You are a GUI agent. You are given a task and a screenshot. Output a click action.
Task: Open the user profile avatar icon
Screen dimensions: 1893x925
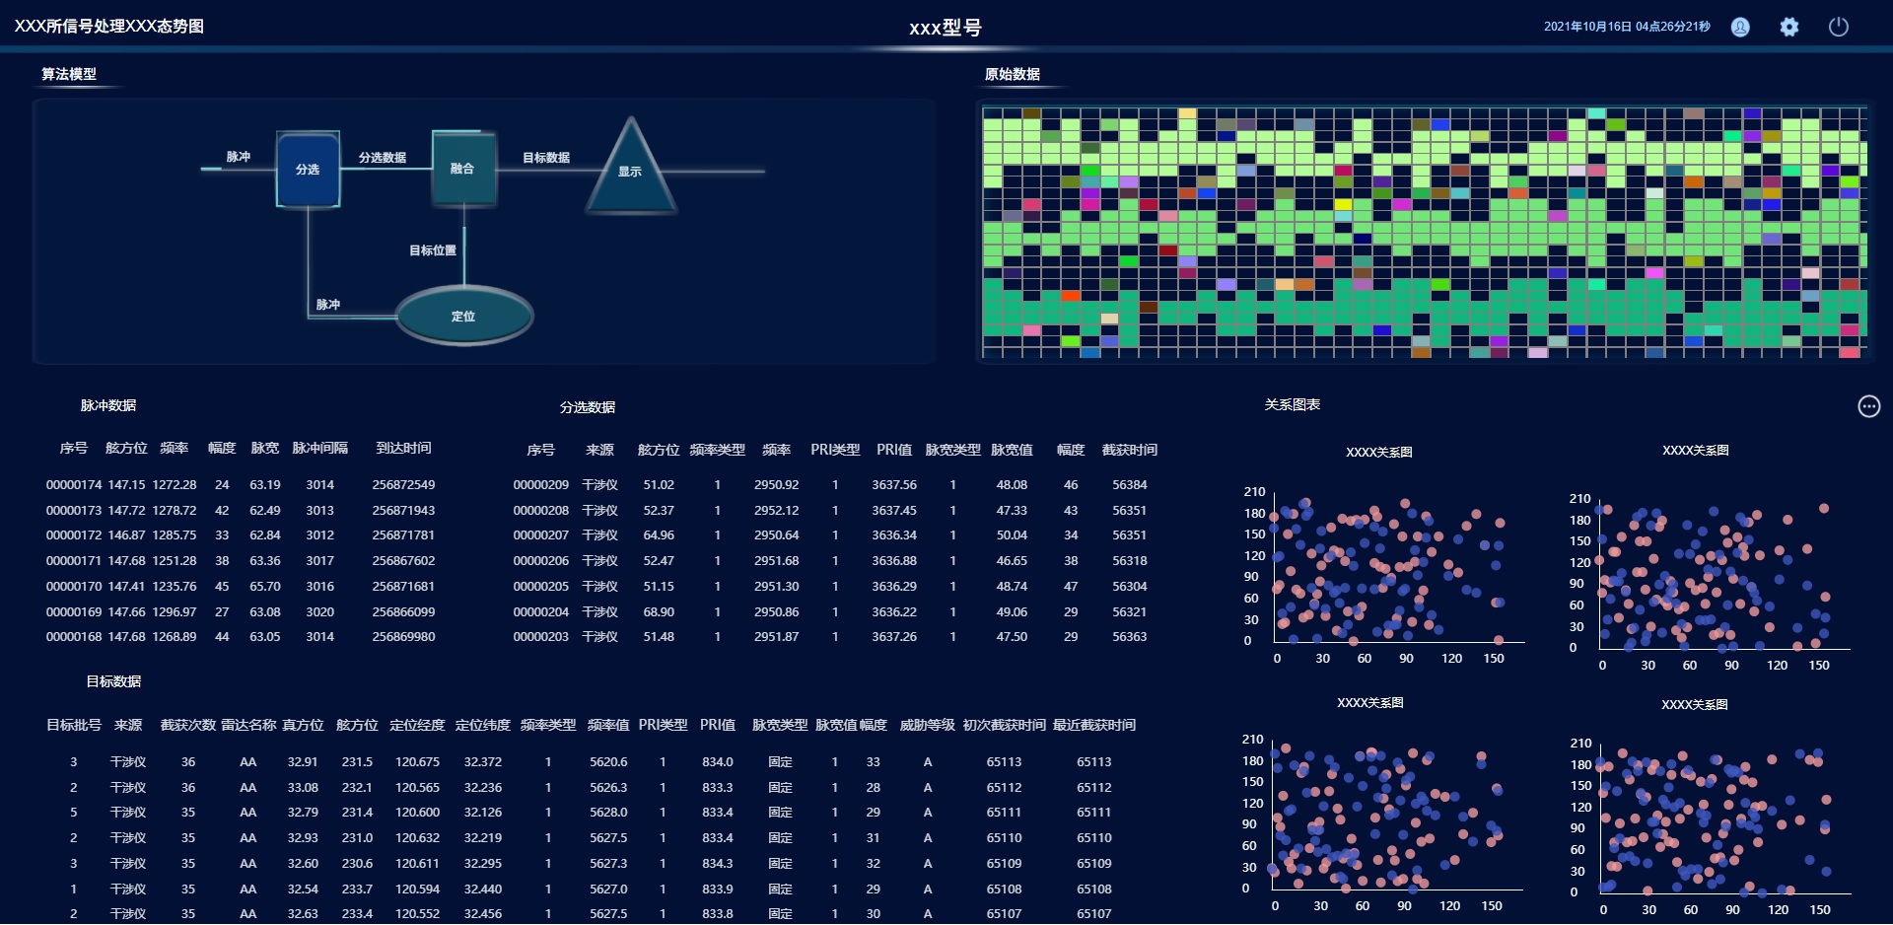pos(1740,28)
